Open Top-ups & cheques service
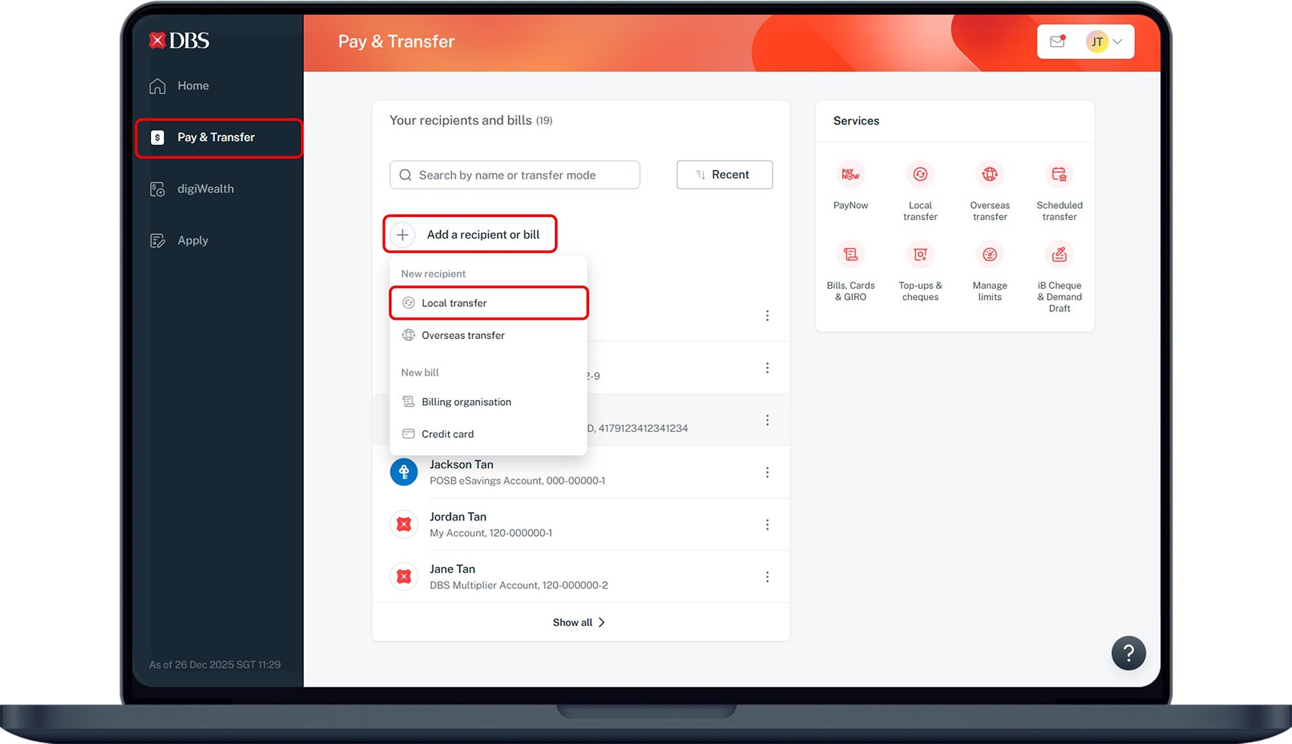This screenshot has width=1292, height=744. click(x=920, y=254)
